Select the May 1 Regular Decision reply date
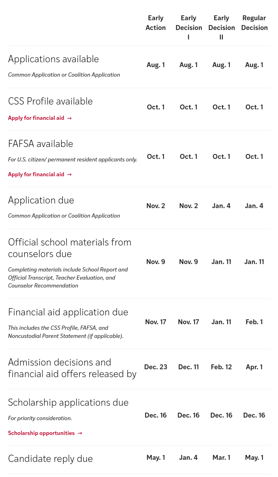Screen dimensions: 278x477 [254, 457]
